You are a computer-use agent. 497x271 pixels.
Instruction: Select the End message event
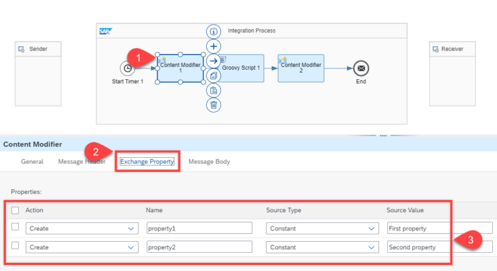tap(361, 68)
